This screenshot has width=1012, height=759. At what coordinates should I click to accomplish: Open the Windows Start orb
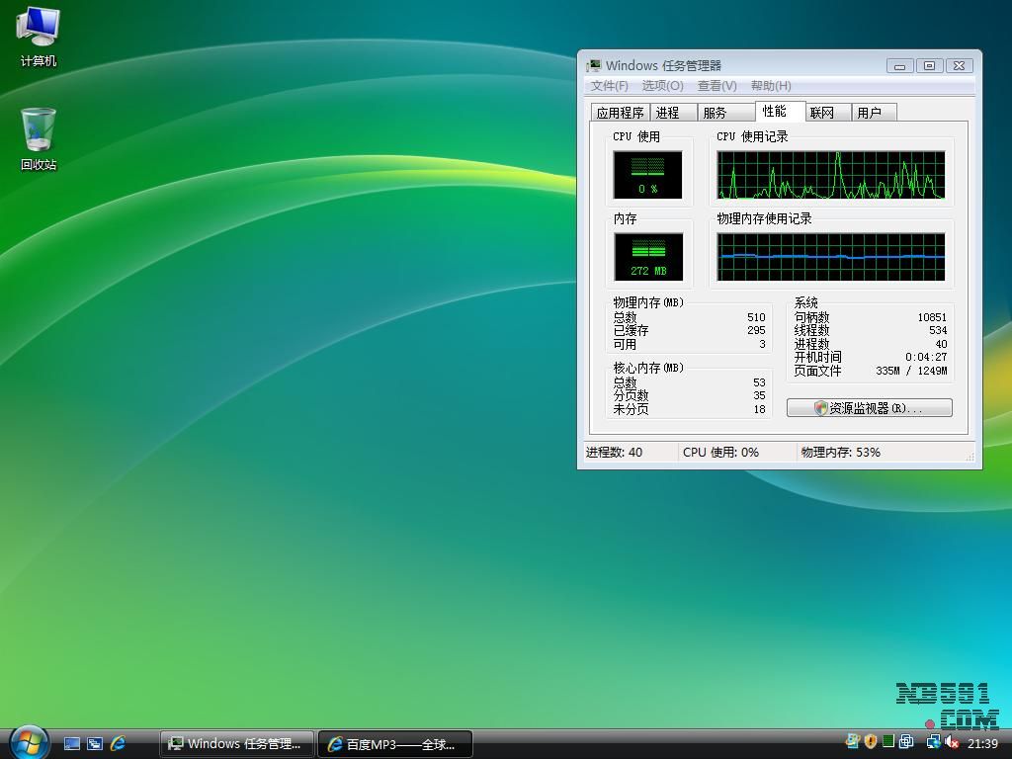pyautogui.click(x=29, y=742)
